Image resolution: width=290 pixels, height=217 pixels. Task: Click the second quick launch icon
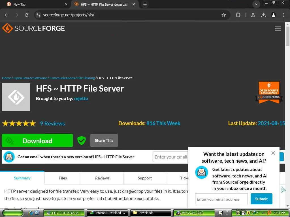(37, 213)
